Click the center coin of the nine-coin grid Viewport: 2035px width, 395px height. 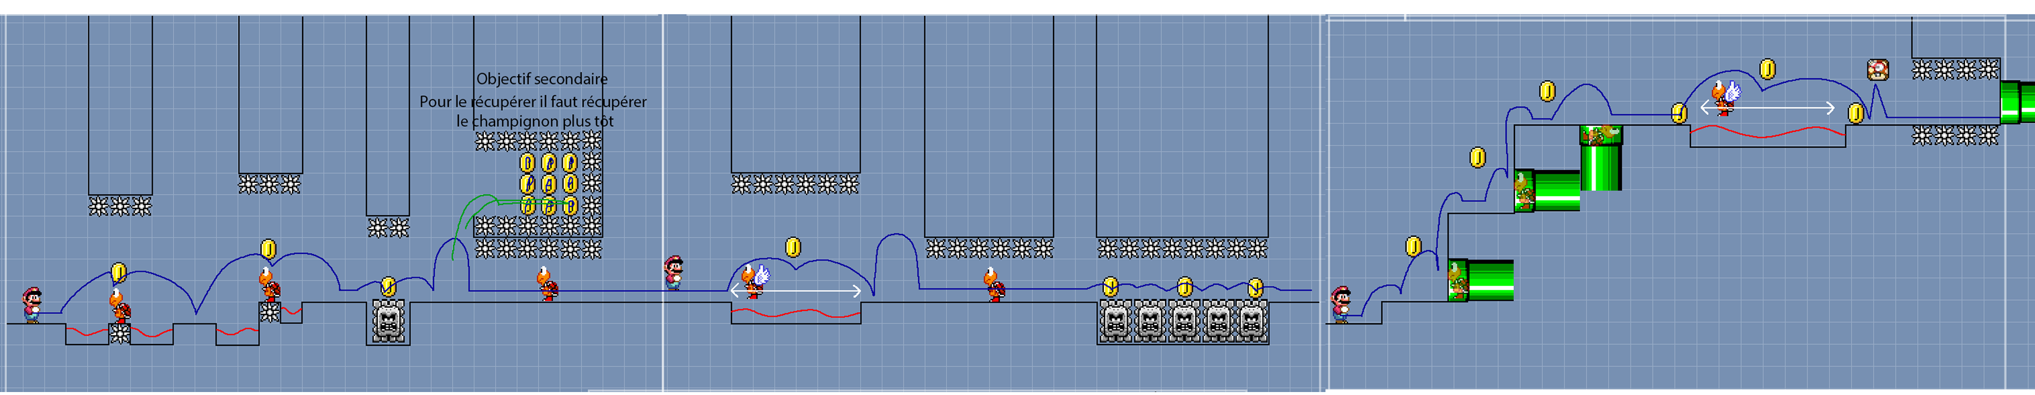pyautogui.click(x=549, y=185)
